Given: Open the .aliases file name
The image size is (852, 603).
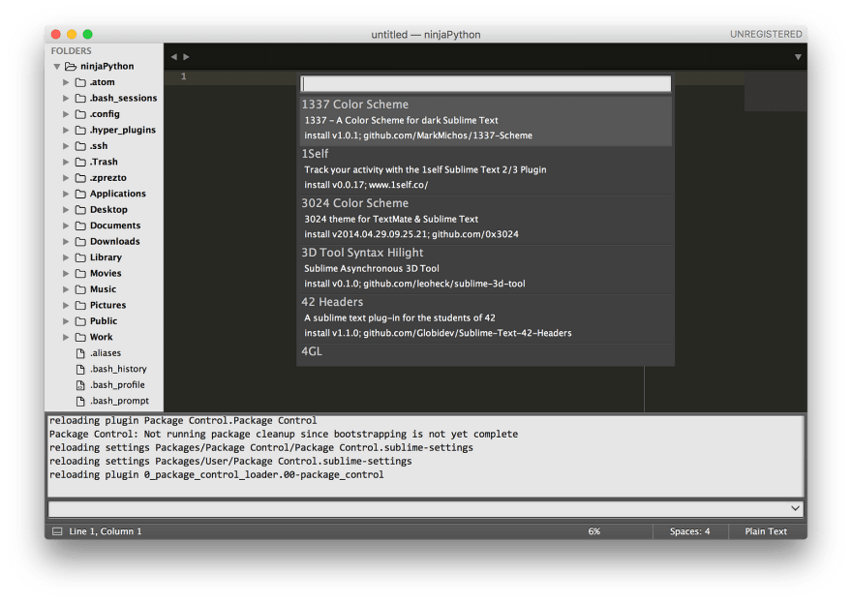Looking at the screenshot, I should click(106, 353).
